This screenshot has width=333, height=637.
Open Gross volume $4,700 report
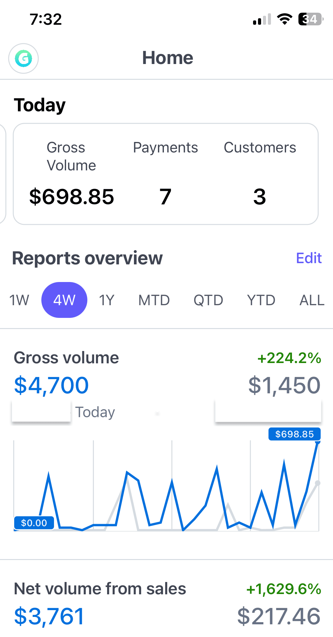pyautogui.click(x=52, y=385)
